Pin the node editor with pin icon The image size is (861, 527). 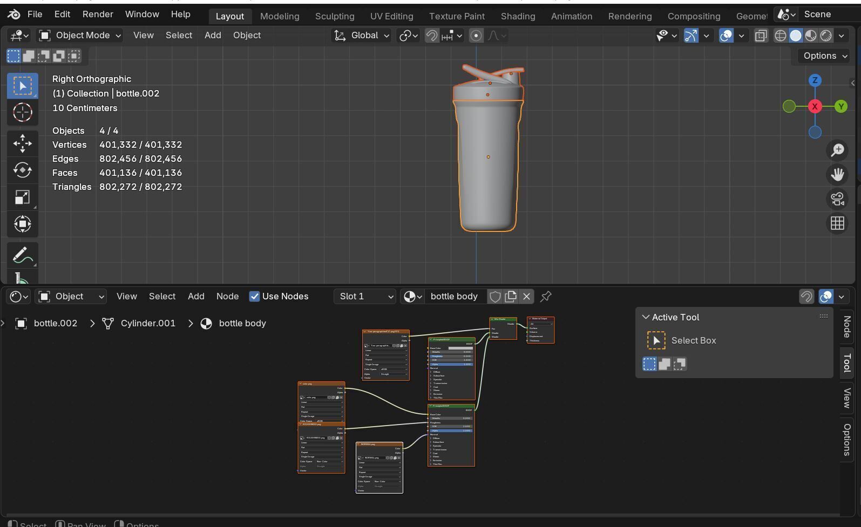pyautogui.click(x=546, y=296)
